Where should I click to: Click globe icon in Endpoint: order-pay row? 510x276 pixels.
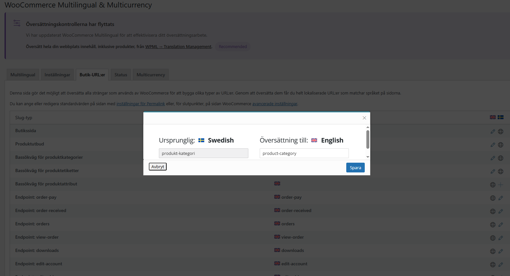493,198
